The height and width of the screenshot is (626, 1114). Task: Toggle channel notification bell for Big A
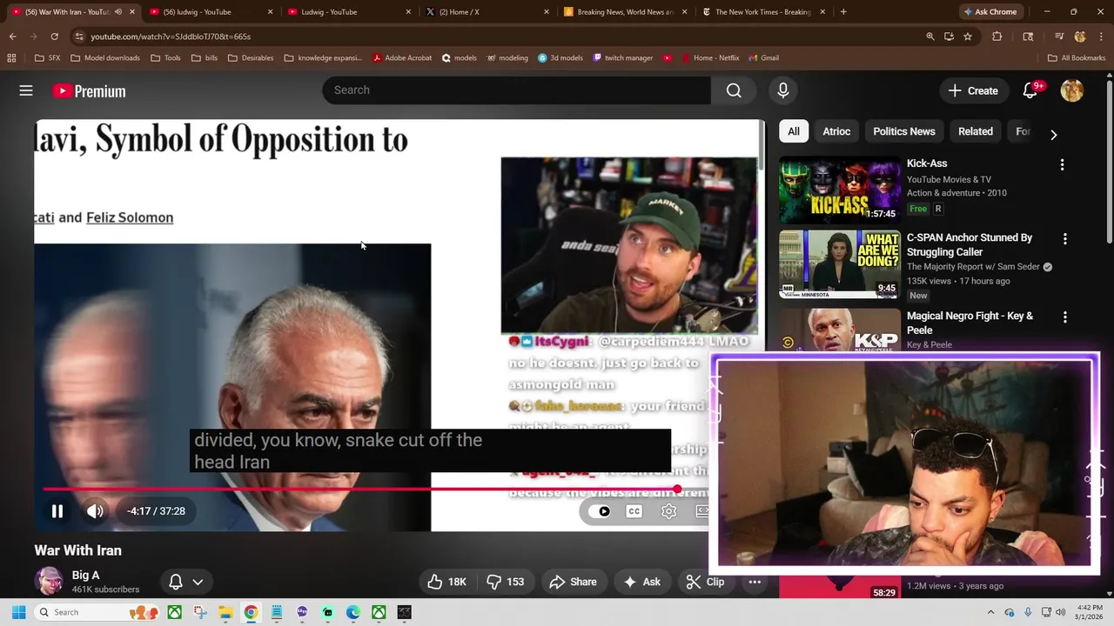tap(176, 582)
